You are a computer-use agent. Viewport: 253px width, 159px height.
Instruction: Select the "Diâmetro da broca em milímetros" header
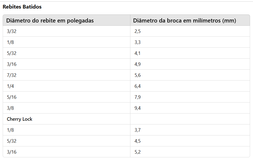tap(184, 21)
